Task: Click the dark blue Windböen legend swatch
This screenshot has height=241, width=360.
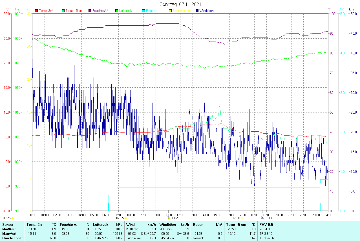Action: coord(197,11)
